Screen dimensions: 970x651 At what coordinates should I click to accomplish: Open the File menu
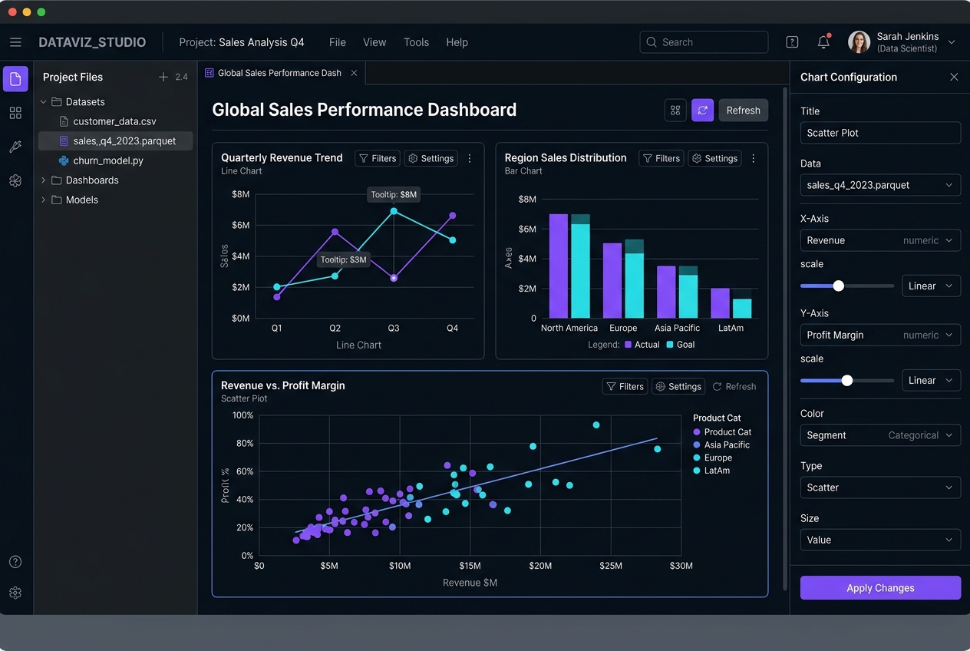(338, 42)
